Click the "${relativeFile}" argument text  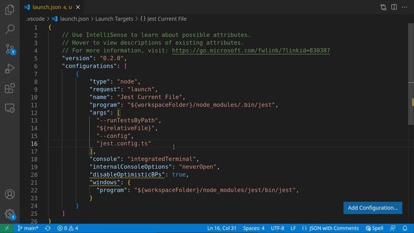(125, 128)
